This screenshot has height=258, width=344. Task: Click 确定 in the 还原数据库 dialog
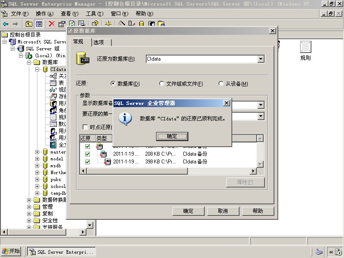(188, 211)
